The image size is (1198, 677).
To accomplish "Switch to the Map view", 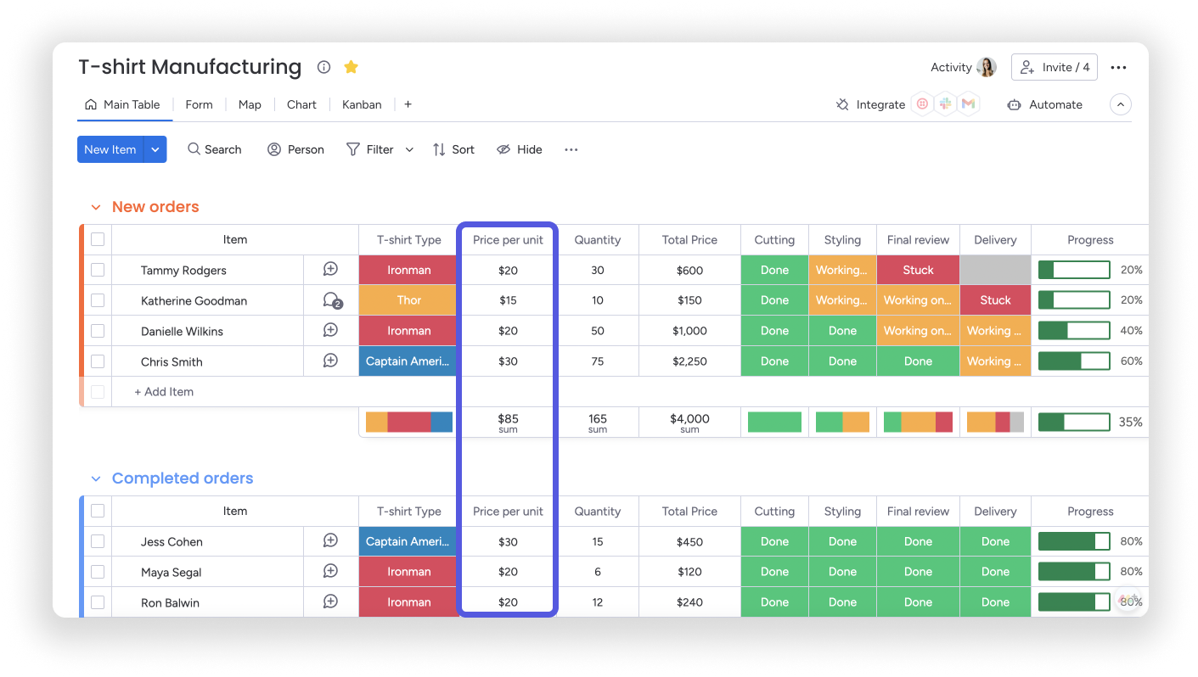I will [250, 104].
